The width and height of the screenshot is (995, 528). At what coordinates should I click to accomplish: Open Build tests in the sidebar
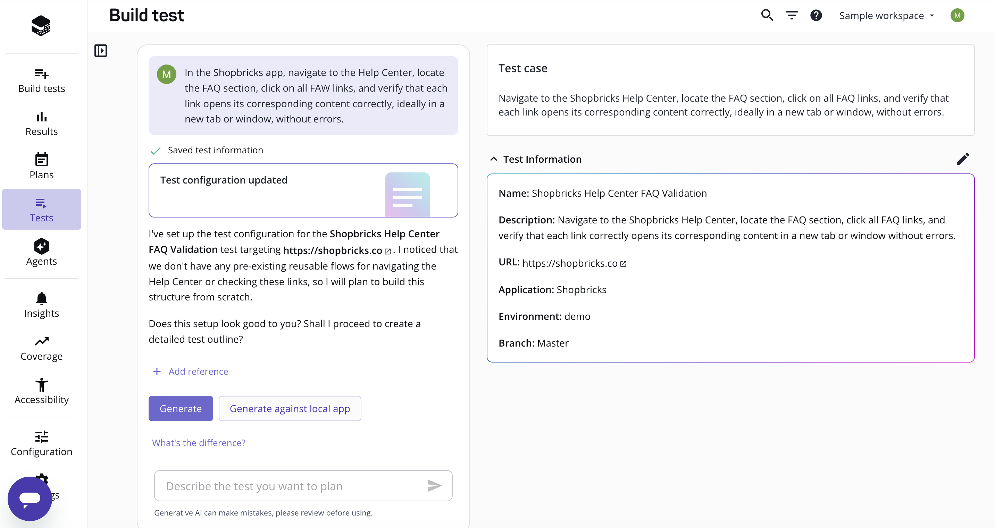(x=41, y=81)
